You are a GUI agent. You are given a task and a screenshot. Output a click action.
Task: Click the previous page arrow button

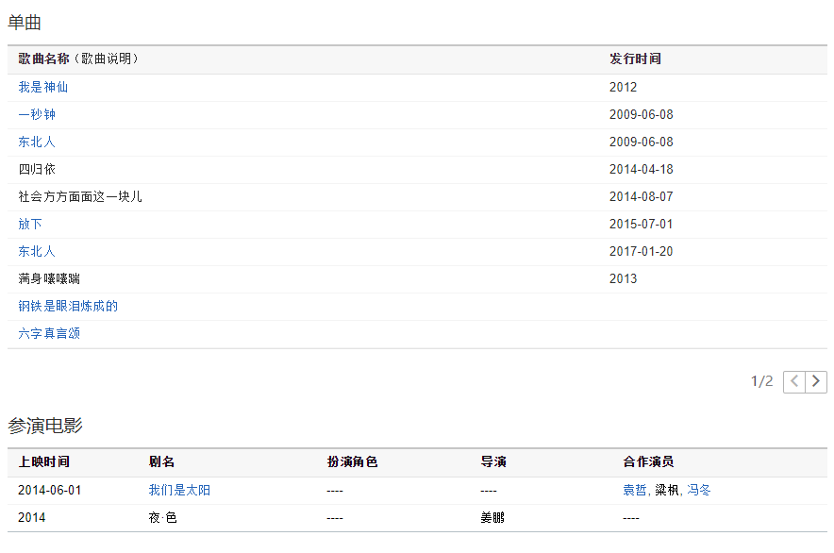794,381
